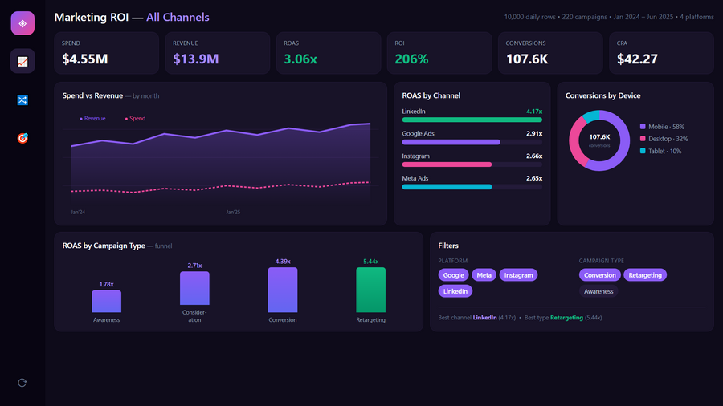The width and height of the screenshot is (723, 406).
Task: Toggle the Meta platform filter
Action: pyautogui.click(x=484, y=274)
